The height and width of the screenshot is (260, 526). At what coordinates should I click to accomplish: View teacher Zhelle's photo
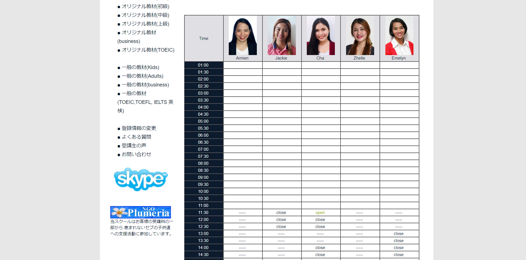pyautogui.click(x=360, y=35)
